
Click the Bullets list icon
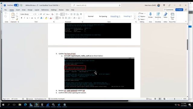pyautogui.click(x=57, y=14)
